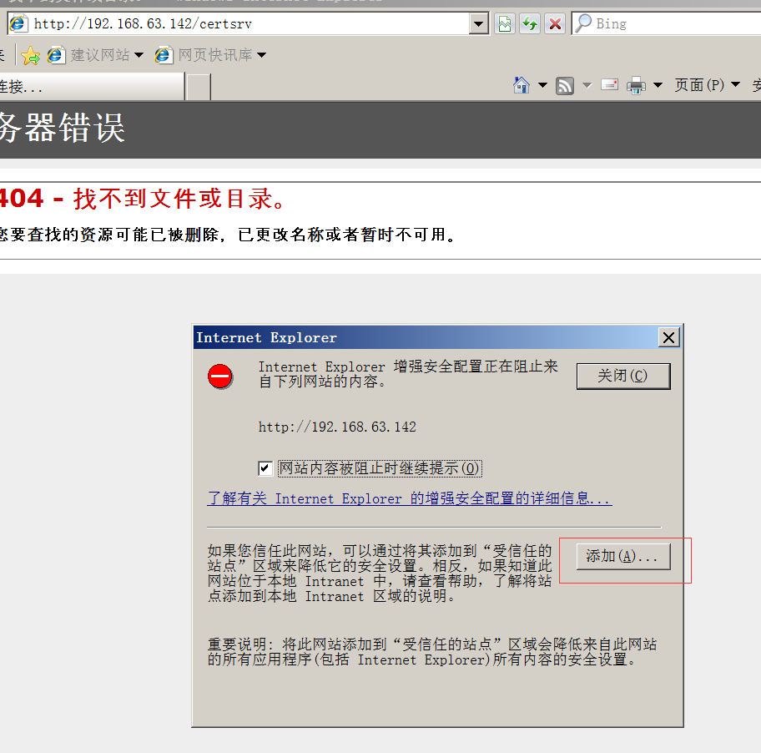Image resolution: width=761 pixels, height=753 pixels.
Task: Open the 页面(P) menu
Action: click(707, 85)
